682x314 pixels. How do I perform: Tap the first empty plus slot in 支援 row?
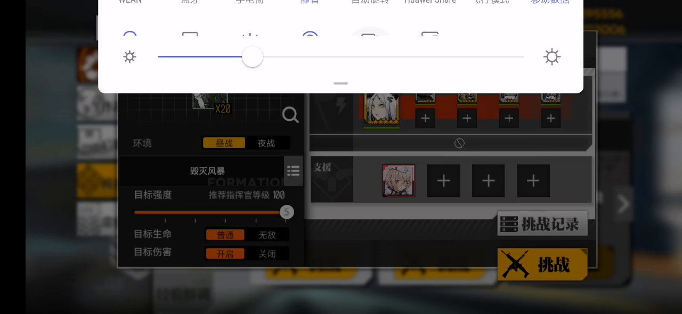point(443,181)
